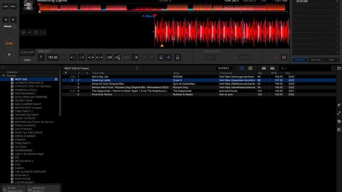
Task: Switch to the CUE/LOOP panel tab
Action: click(x=27, y=52)
